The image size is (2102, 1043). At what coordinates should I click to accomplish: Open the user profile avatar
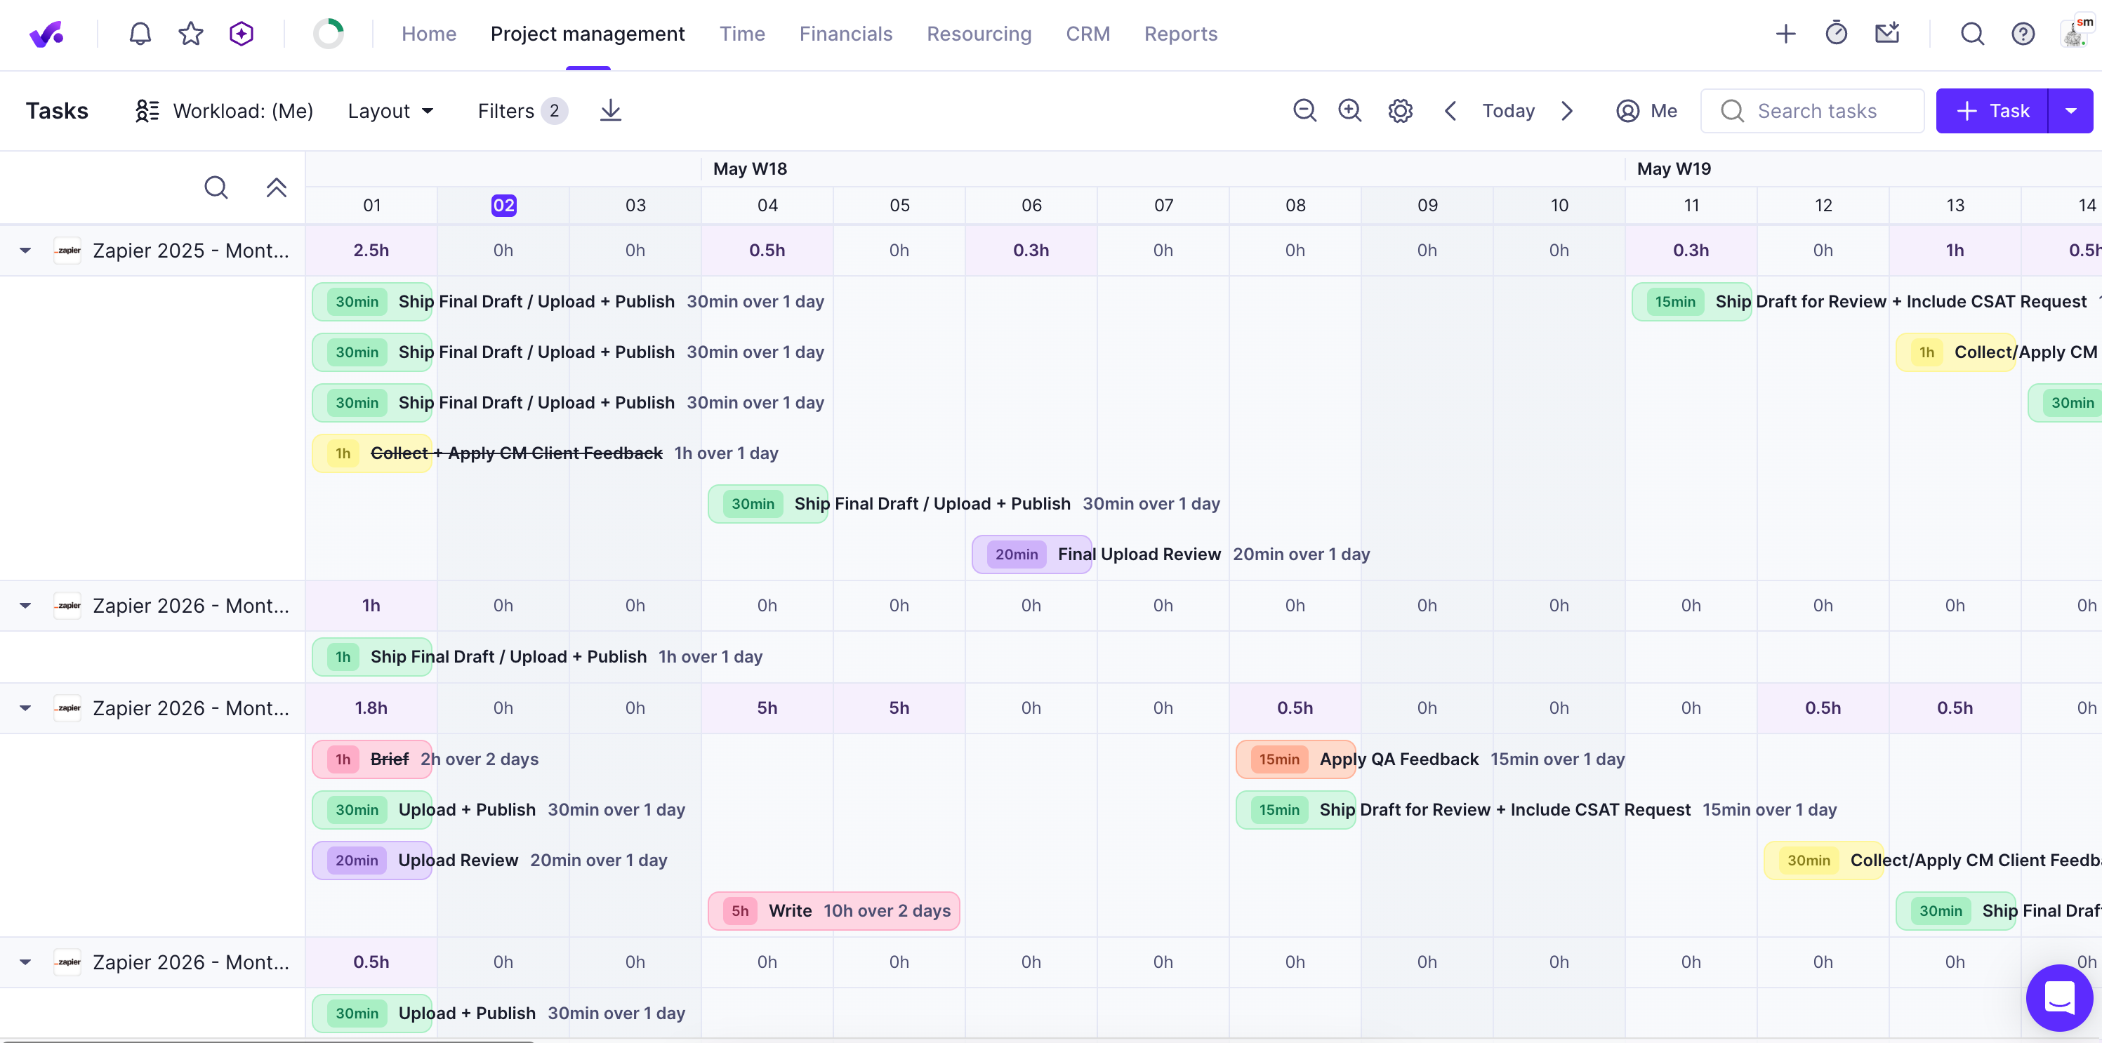click(2075, 34)
